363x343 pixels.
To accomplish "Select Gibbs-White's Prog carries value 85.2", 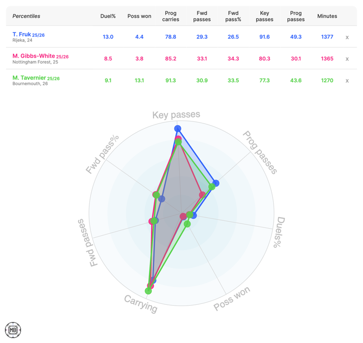I will click(x=171, y=59).
